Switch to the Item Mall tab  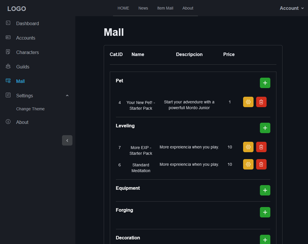pyautogui.click(x=165, y=8)
